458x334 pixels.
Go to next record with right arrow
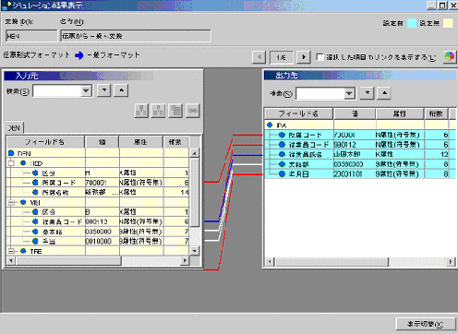click(x=304, y=57)
